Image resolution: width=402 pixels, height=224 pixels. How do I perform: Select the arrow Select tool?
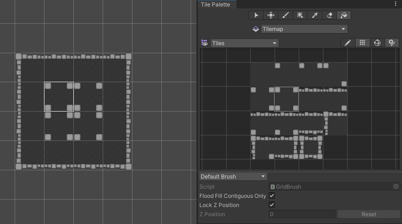click(256, 15)
